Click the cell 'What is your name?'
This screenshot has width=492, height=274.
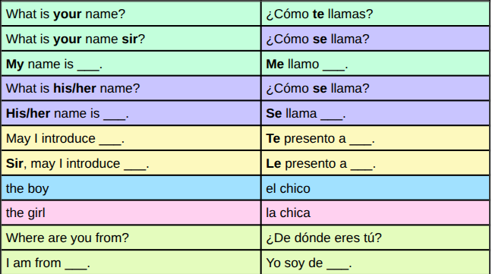click(x=131, y=14)
